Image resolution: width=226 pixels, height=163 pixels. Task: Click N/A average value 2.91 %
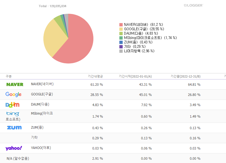pos(98,159)
